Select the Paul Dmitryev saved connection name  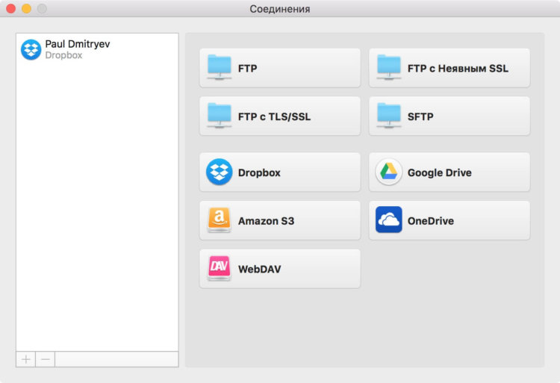point(78,44)
